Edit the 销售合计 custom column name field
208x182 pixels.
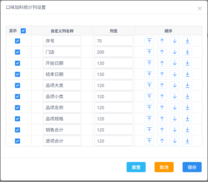tap(62, 130)
